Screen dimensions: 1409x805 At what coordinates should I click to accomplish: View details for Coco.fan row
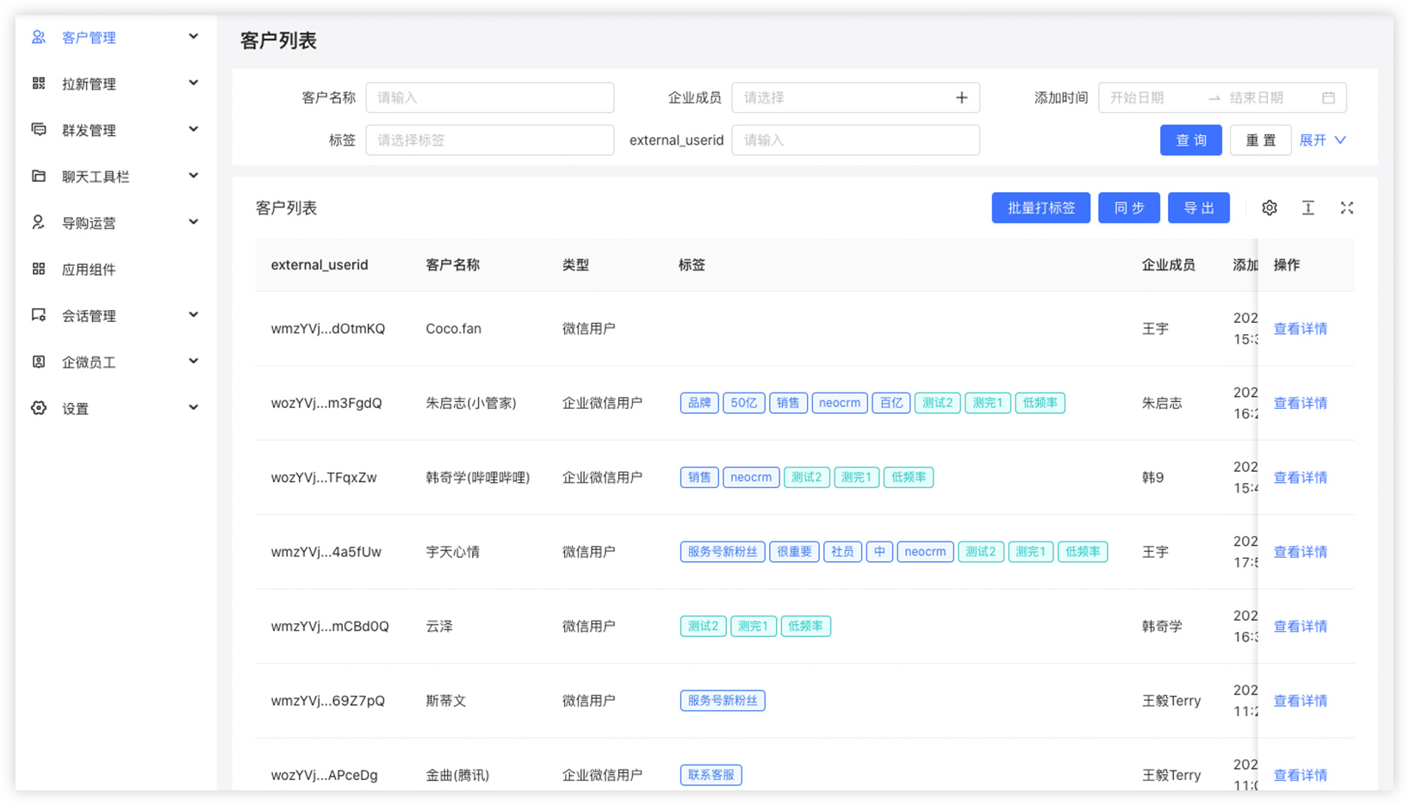click(x=1300, y=329)
